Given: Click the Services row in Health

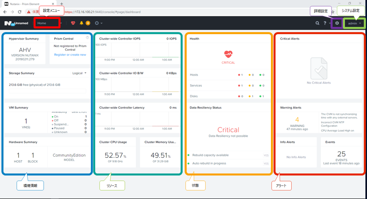Looking at the screenshot, I should [x=229, y=86].
